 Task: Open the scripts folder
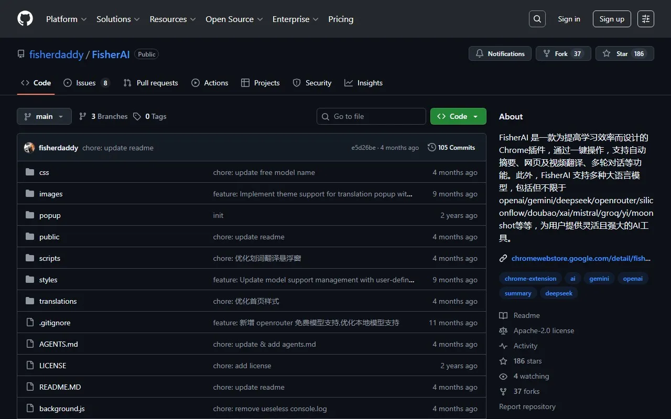(50, 258)
